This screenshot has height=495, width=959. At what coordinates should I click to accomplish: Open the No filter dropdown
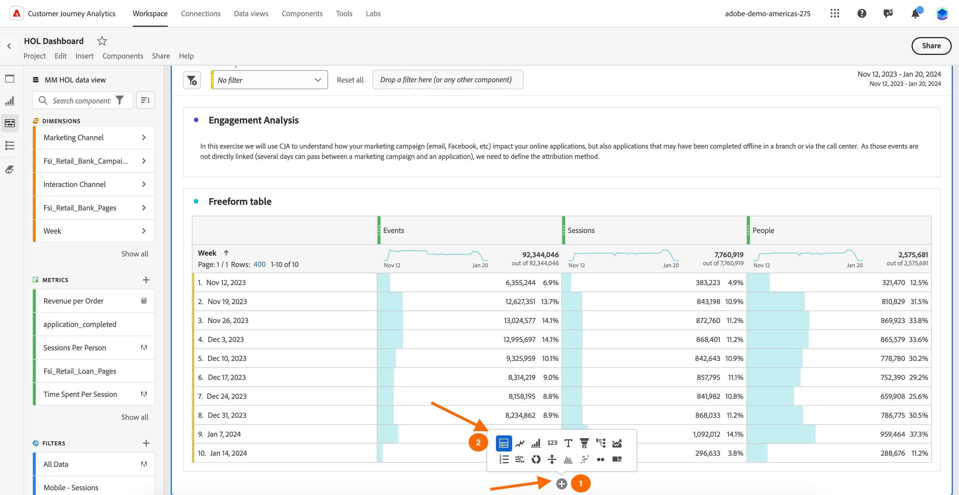[269, 80]
